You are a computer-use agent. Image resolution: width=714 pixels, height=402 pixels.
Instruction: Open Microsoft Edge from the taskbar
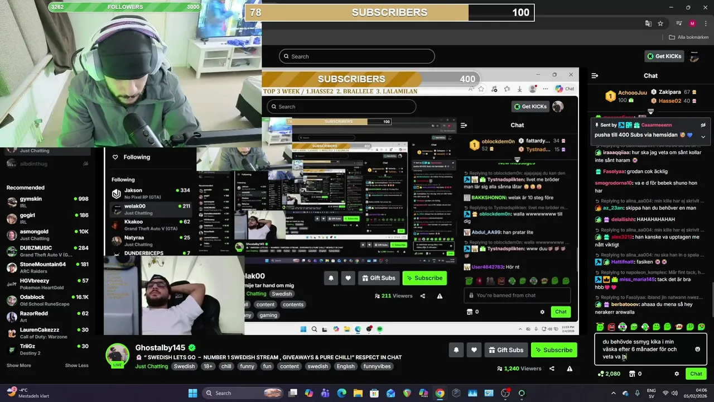(x=341, y=393)
